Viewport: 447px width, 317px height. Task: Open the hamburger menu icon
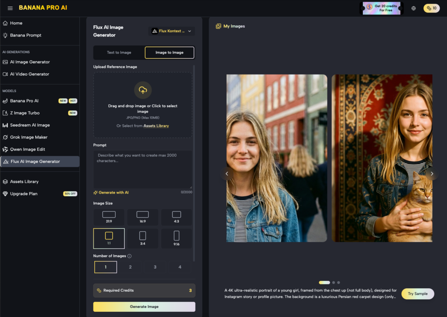pos(10,8)
